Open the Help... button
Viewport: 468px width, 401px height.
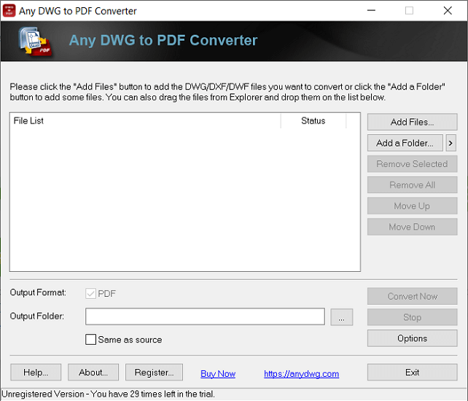pos(36,373)
